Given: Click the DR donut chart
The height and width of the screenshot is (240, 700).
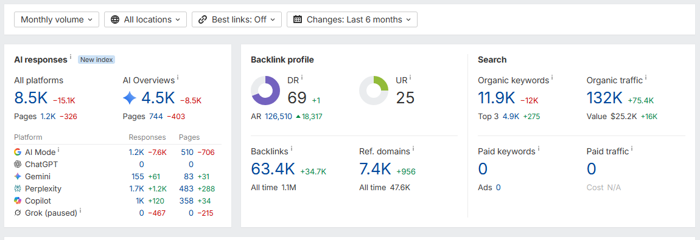Looking at the screenshot, I should coord(265,91).
